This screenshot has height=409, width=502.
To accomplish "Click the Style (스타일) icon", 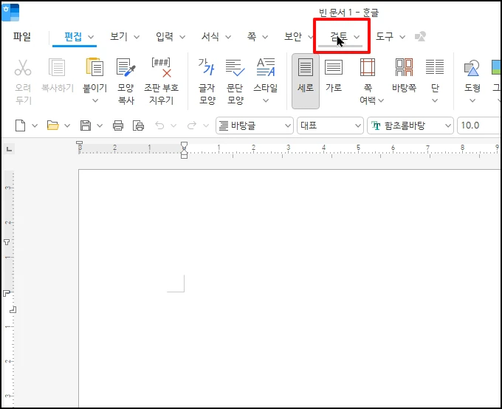I will [266, 67].
